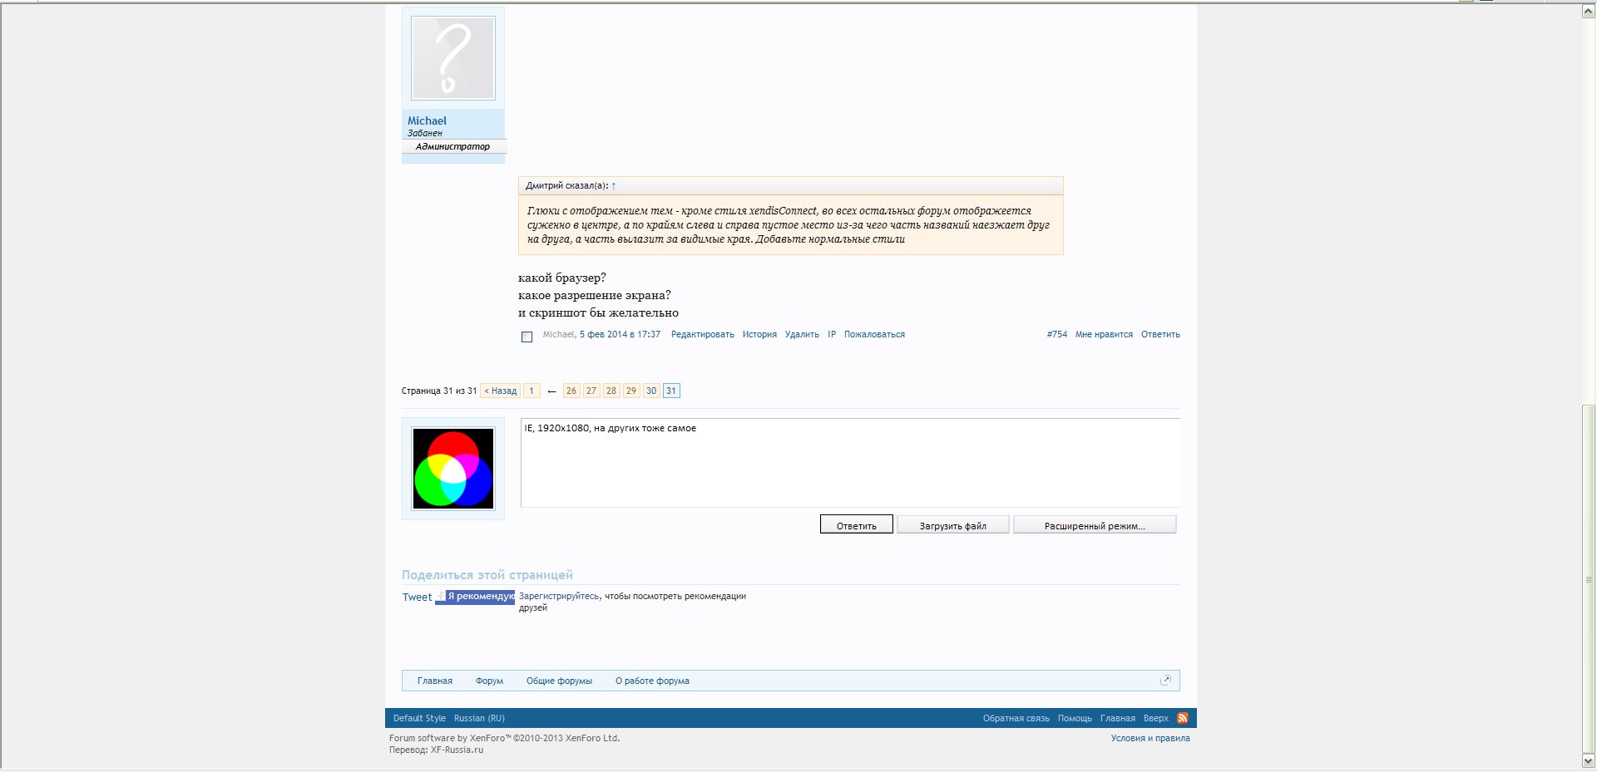Go to page 30 of the thread
This screenshot has width=1597, height=772.
point(651,391)
